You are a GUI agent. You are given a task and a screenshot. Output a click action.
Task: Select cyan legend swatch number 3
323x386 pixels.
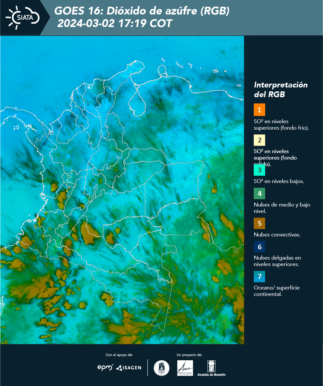click(259, 170)
